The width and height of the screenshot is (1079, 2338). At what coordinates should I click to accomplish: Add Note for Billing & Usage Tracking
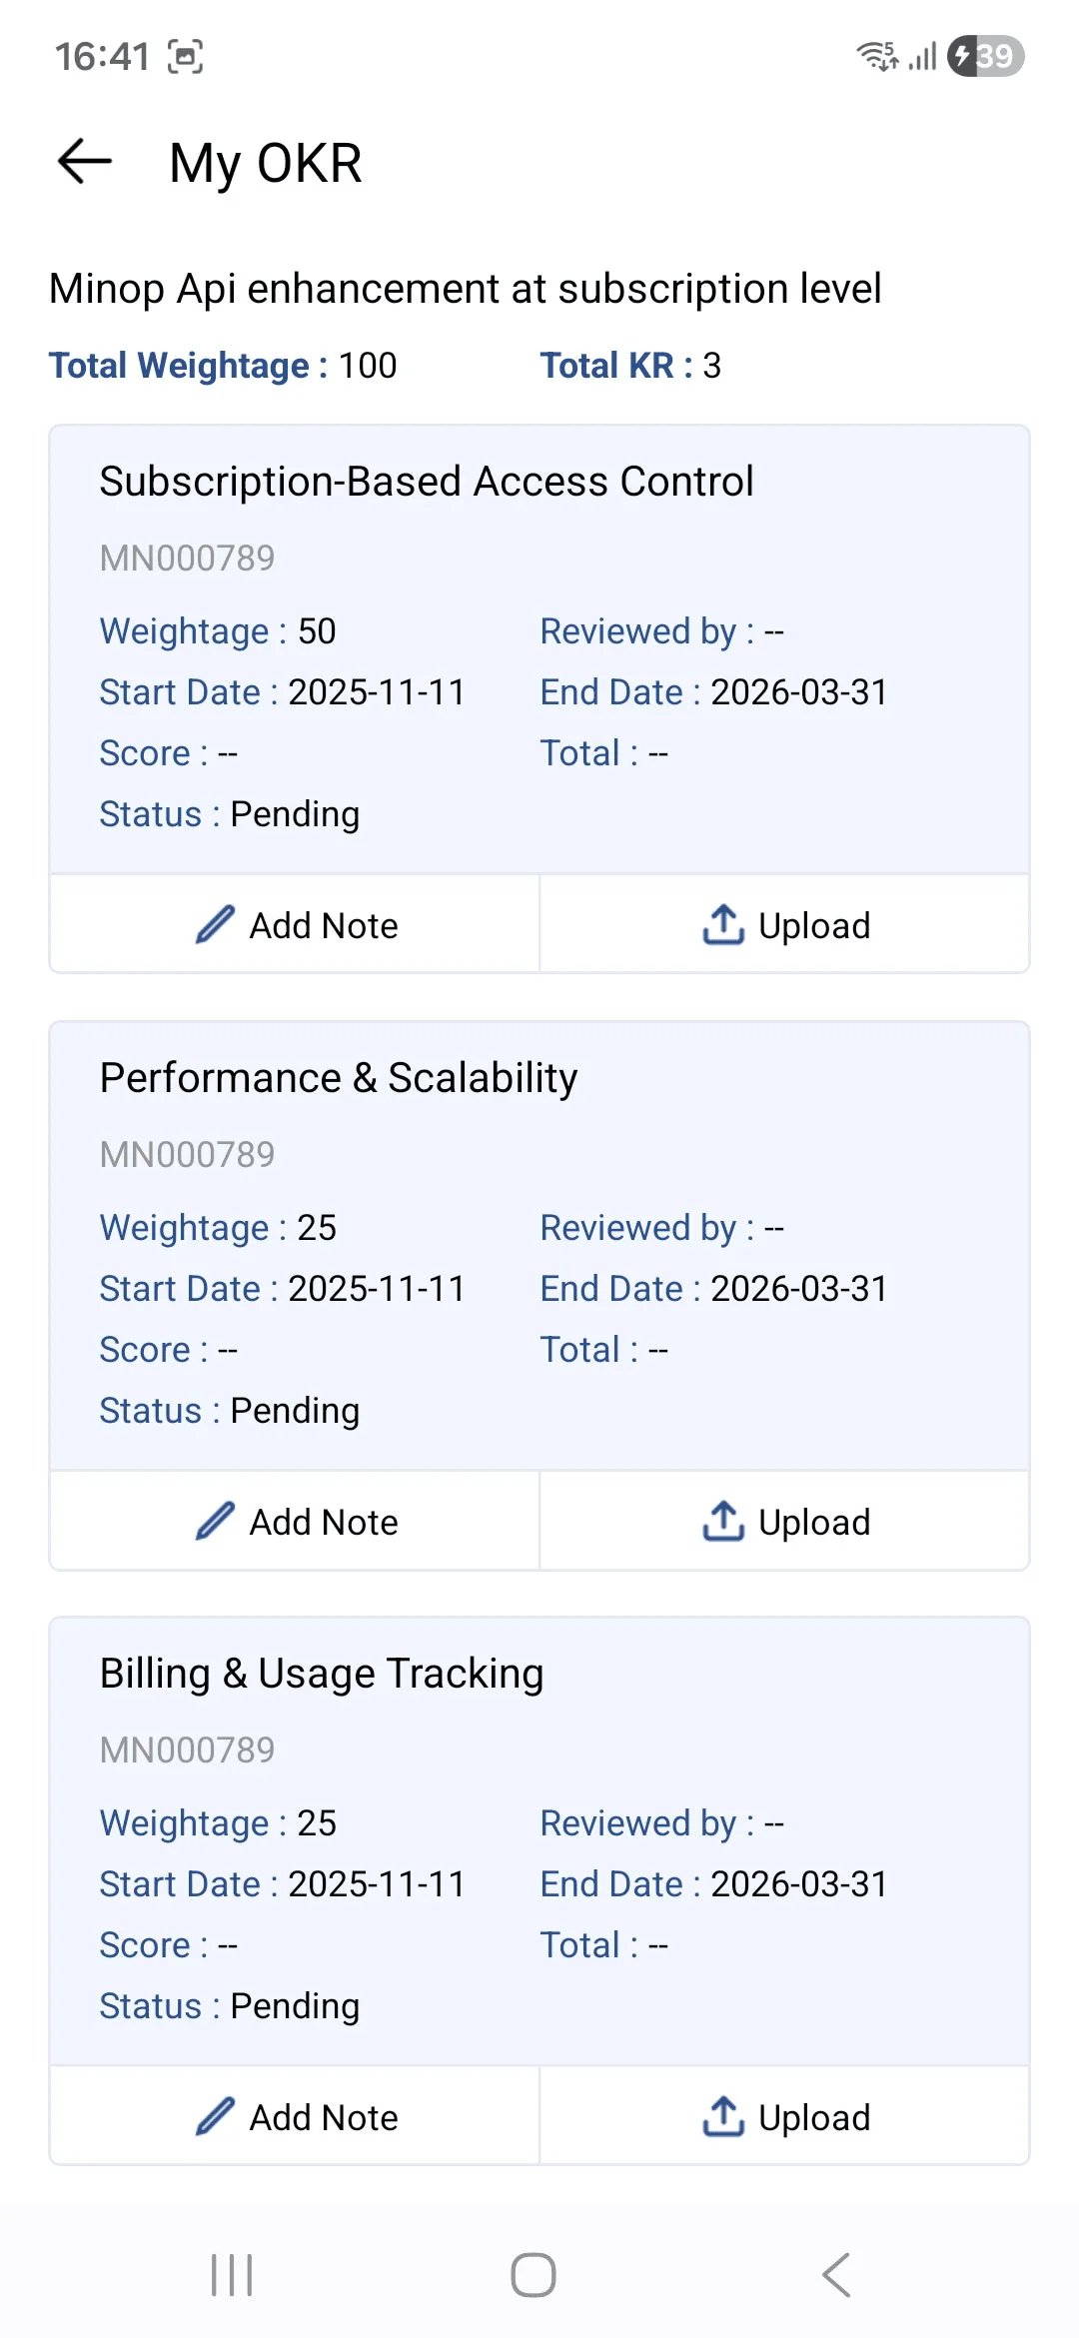[x=324, y=2118]
